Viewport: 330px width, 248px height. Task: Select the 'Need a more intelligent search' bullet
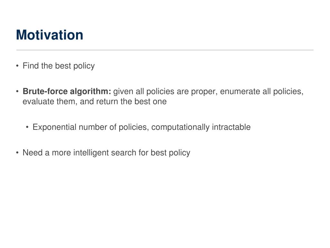[x=106, y=153]
